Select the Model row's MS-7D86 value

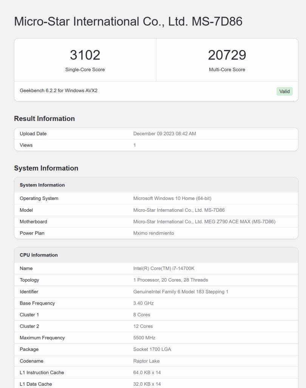pyautogui.click(x=179, y=210)
